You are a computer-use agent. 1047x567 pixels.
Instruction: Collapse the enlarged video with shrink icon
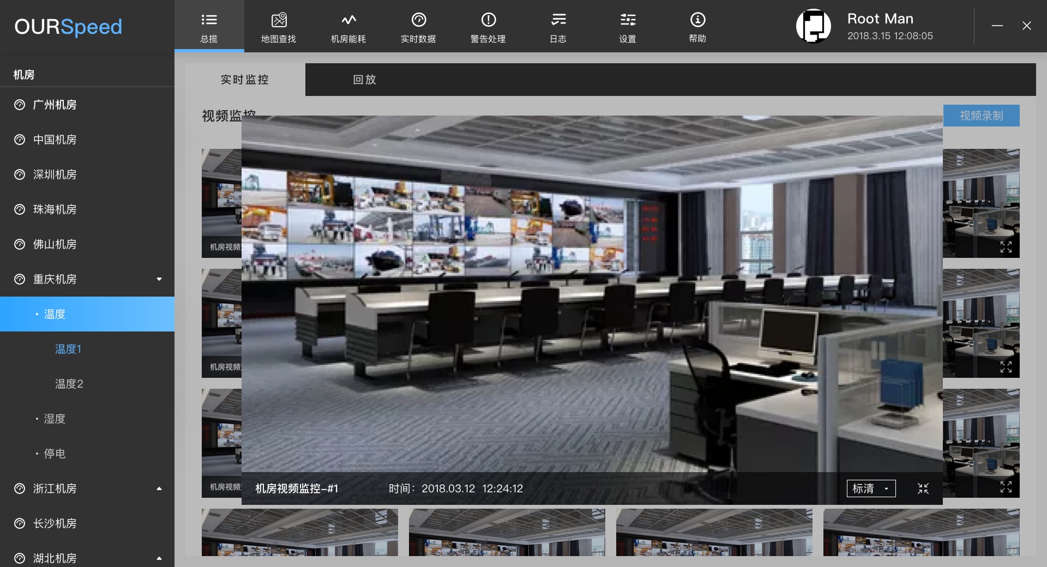tap(923, 488)
